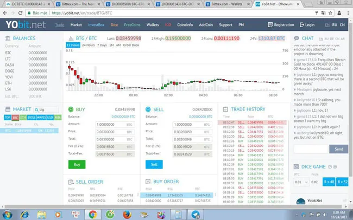Click the blue Sell circle icon
Screen dimensions: 353x220
(x=148, y=109)
